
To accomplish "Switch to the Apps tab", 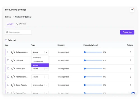I will (10, 24).
